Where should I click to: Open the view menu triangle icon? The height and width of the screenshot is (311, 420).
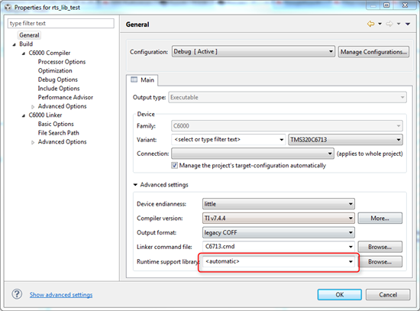coord(408,24)
